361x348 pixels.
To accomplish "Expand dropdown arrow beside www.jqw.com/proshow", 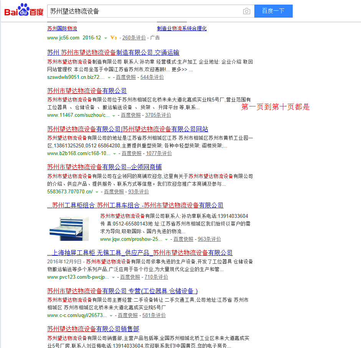I will point(166,240).
